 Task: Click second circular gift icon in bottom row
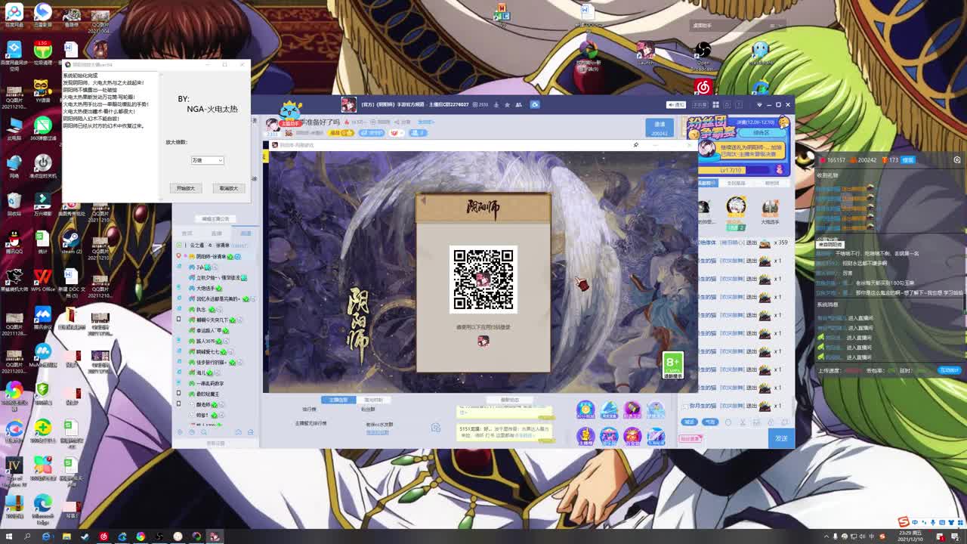coord(609,435)
